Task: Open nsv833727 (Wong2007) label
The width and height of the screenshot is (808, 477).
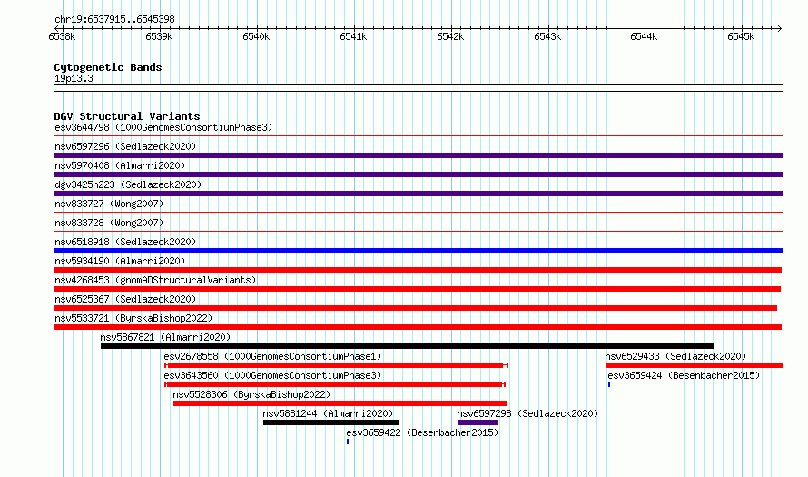Action: pos(109,204)
